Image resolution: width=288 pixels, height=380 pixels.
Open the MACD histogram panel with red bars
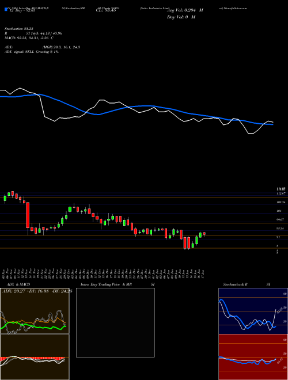tap(35, 357)
